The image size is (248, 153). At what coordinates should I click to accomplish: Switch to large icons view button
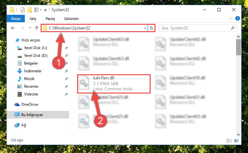point(236,140)
